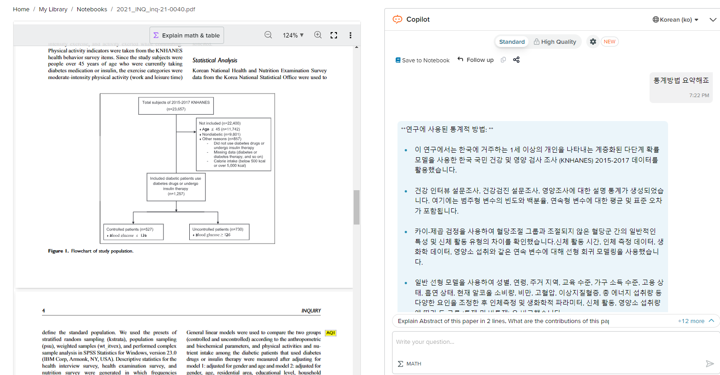Open Notebooks breadcrumb link
Viewport: 720px width, 375px height.
(x=92, y=9)
